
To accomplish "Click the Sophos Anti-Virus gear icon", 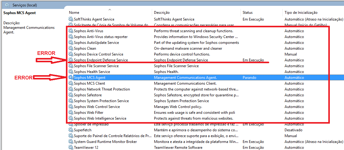I will (x=71, y=31).
